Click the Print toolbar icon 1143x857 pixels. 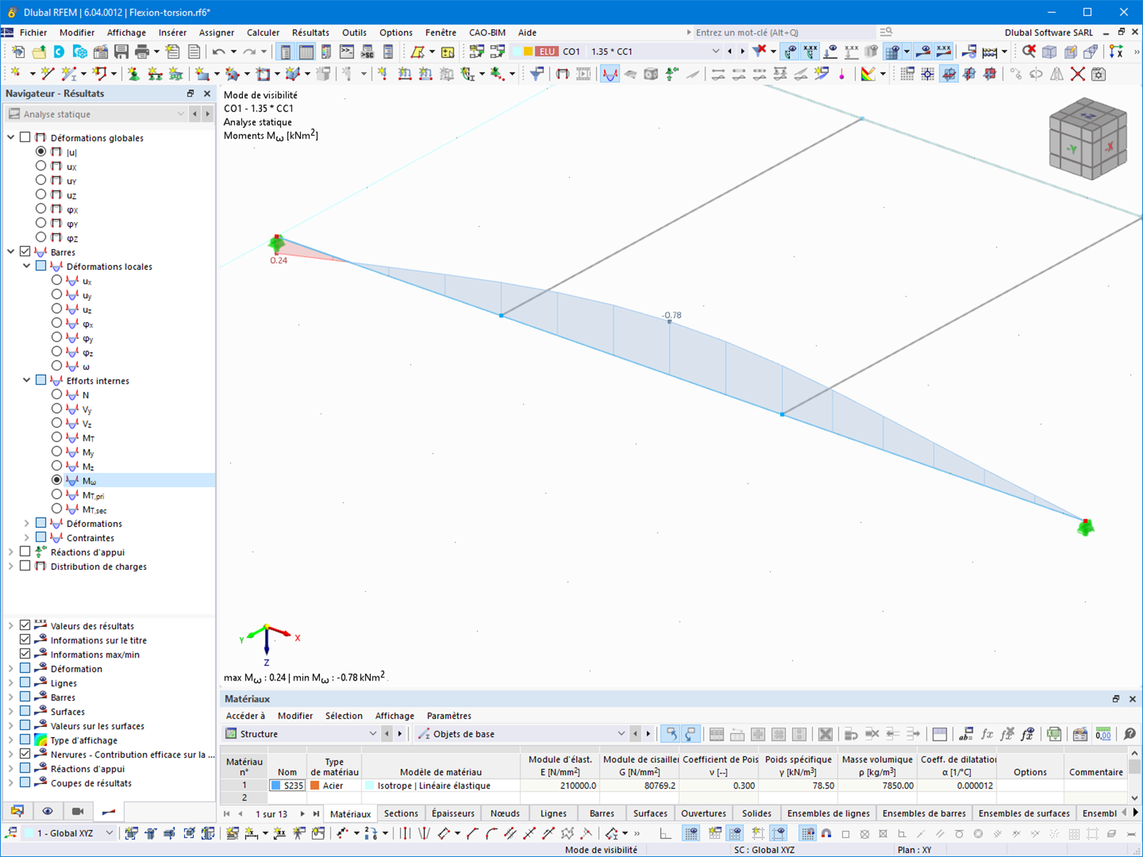[142, 51]
